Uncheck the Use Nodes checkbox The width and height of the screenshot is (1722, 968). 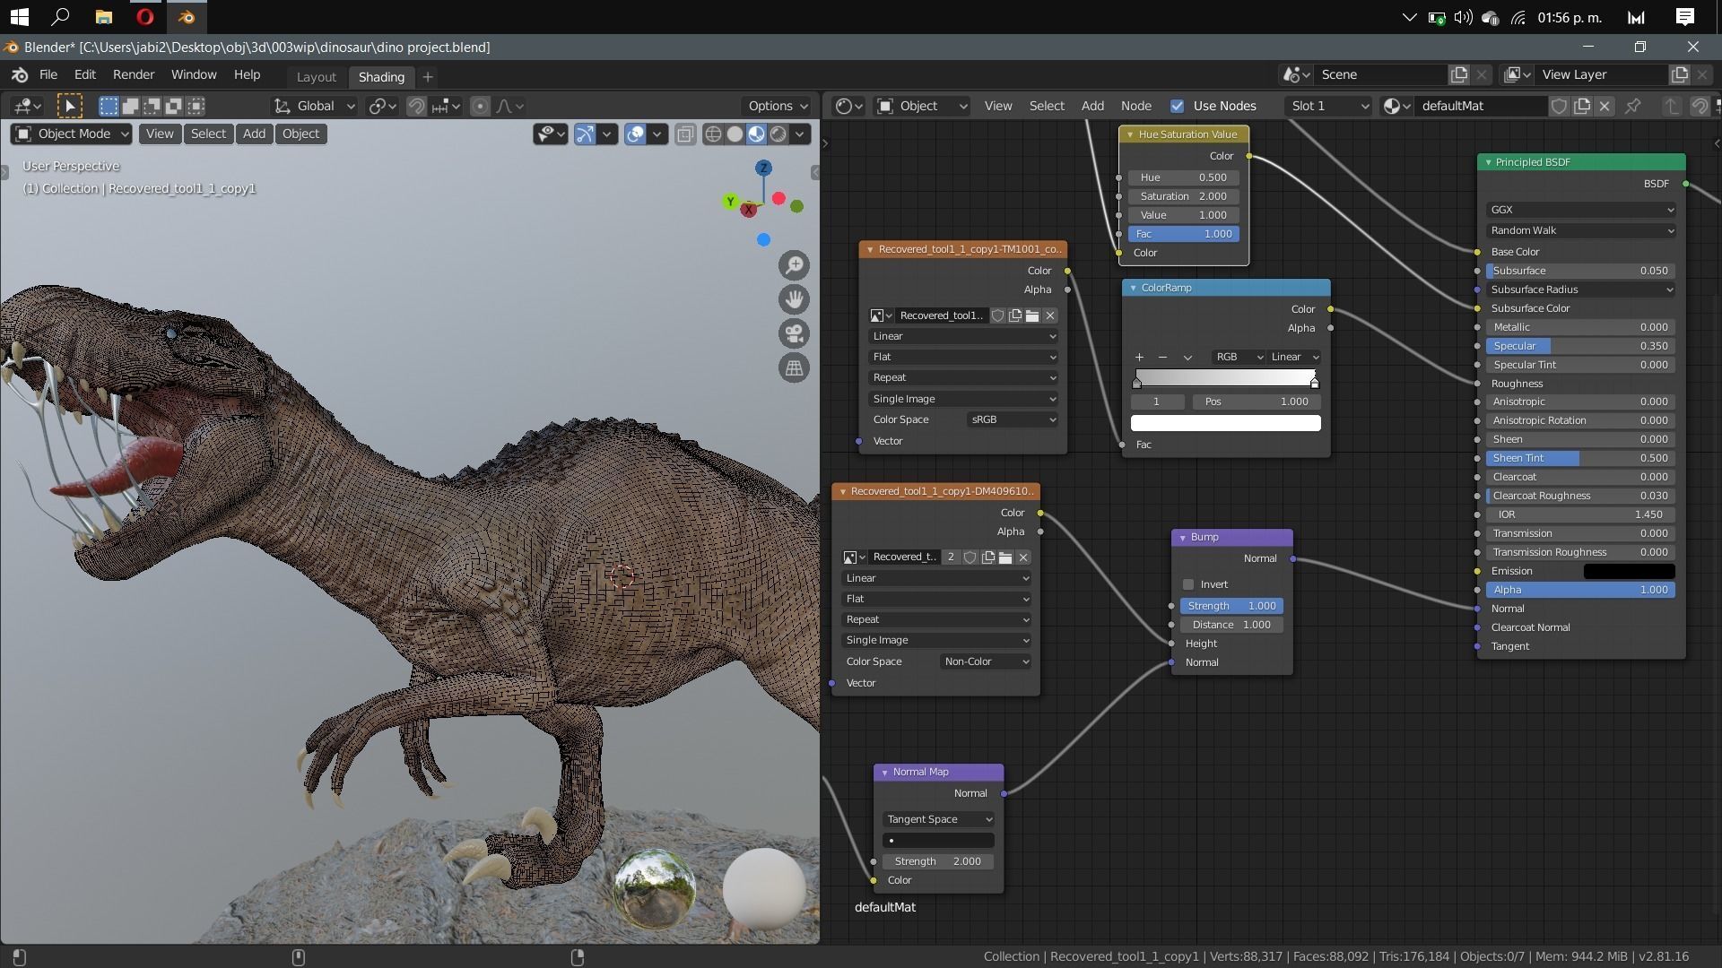1177,106
